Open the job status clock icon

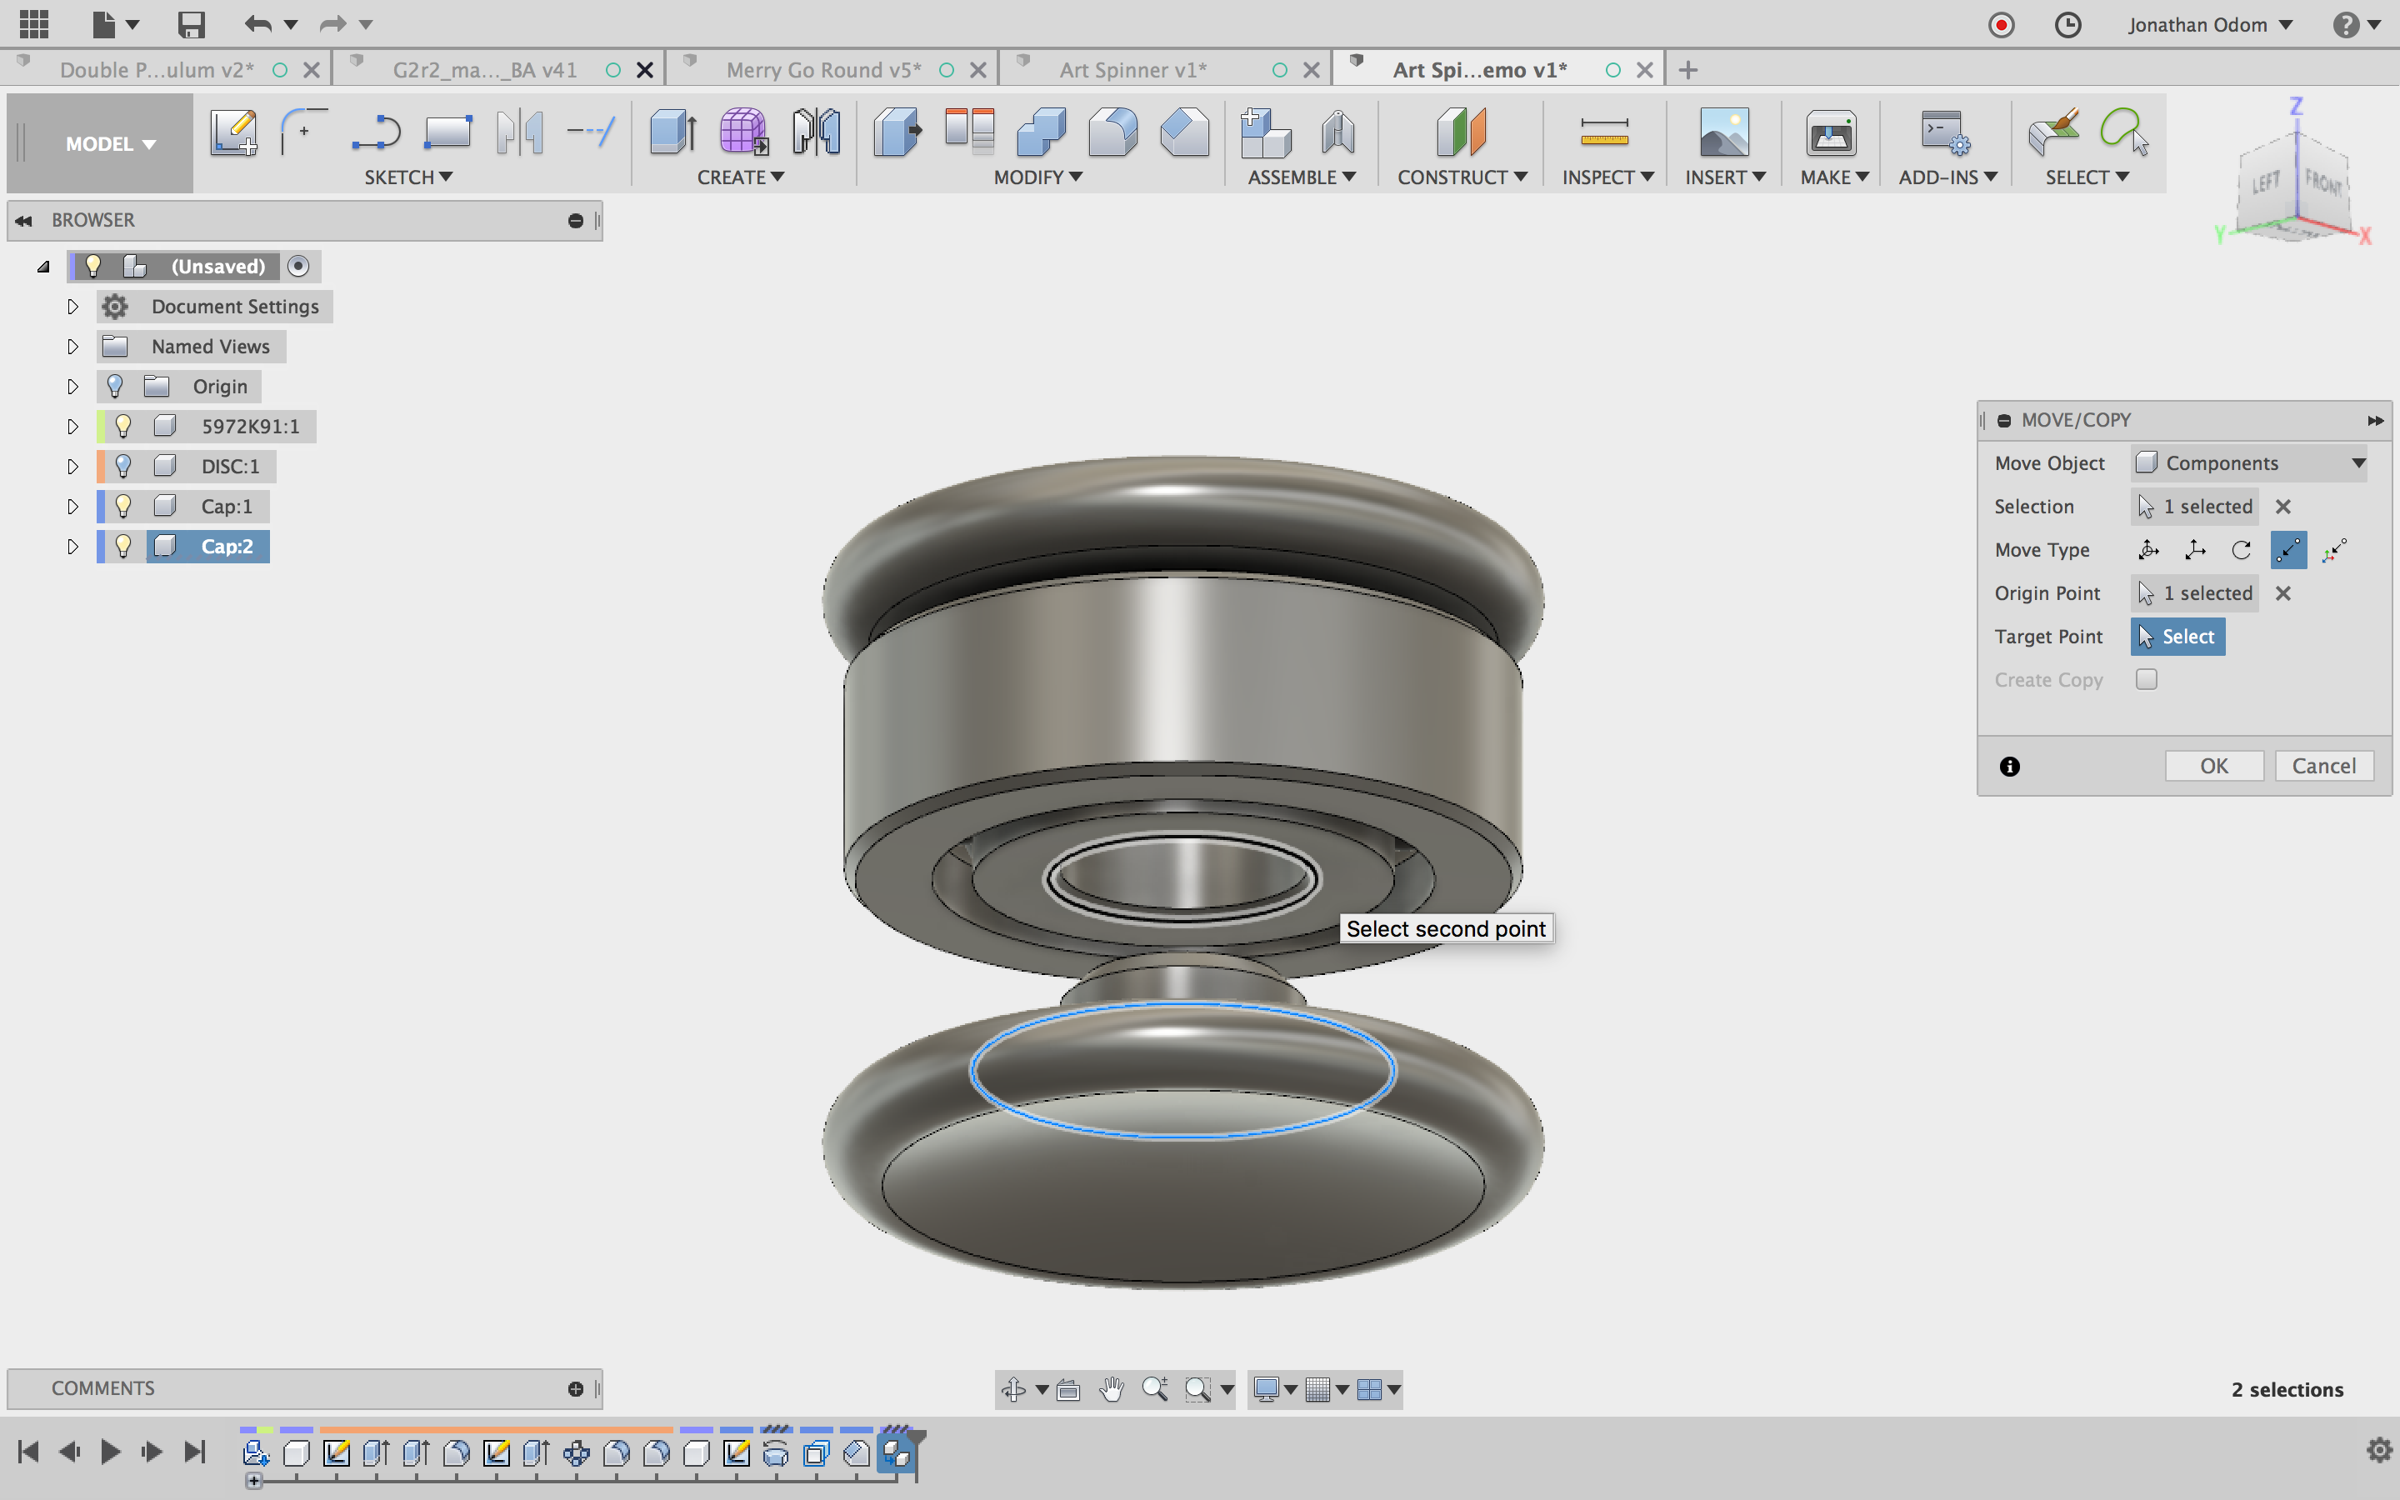point(2067,25)
